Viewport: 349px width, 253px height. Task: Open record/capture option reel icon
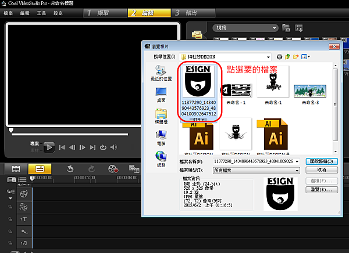pyautogui.click(x=113, y=169)
